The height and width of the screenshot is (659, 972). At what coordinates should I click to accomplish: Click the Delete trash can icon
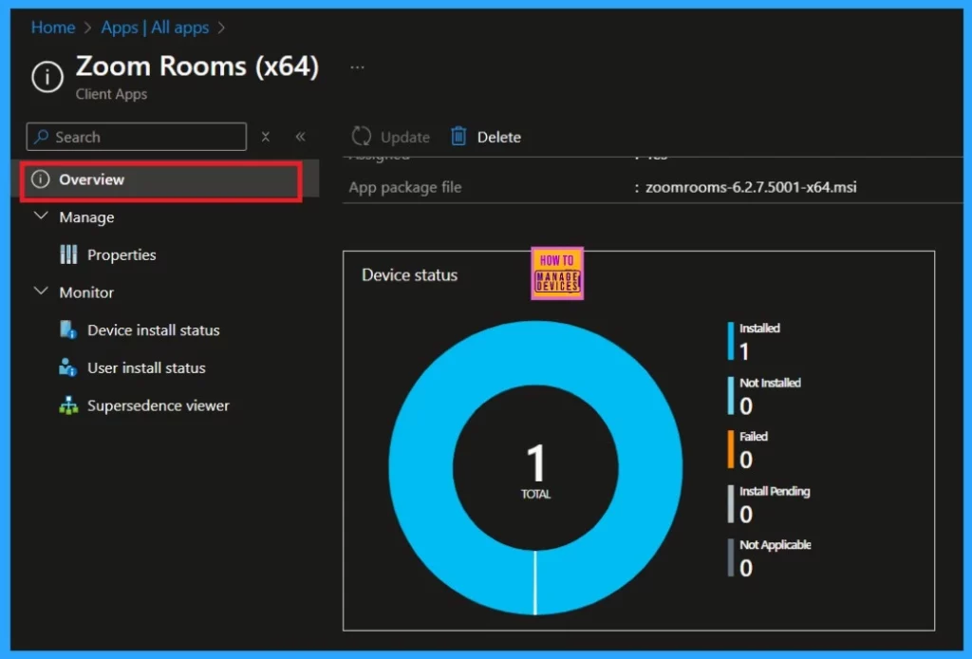pyautogui.click(x=458, y=136)
